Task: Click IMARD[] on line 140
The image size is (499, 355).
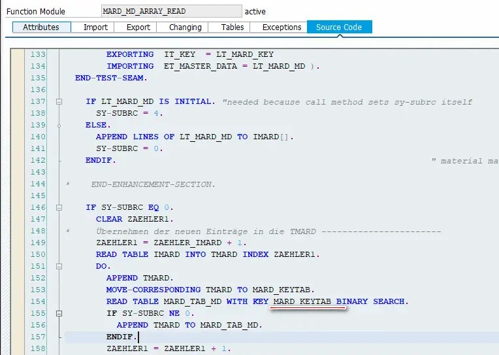Action: pyautogui.click(x=270, y=137)
